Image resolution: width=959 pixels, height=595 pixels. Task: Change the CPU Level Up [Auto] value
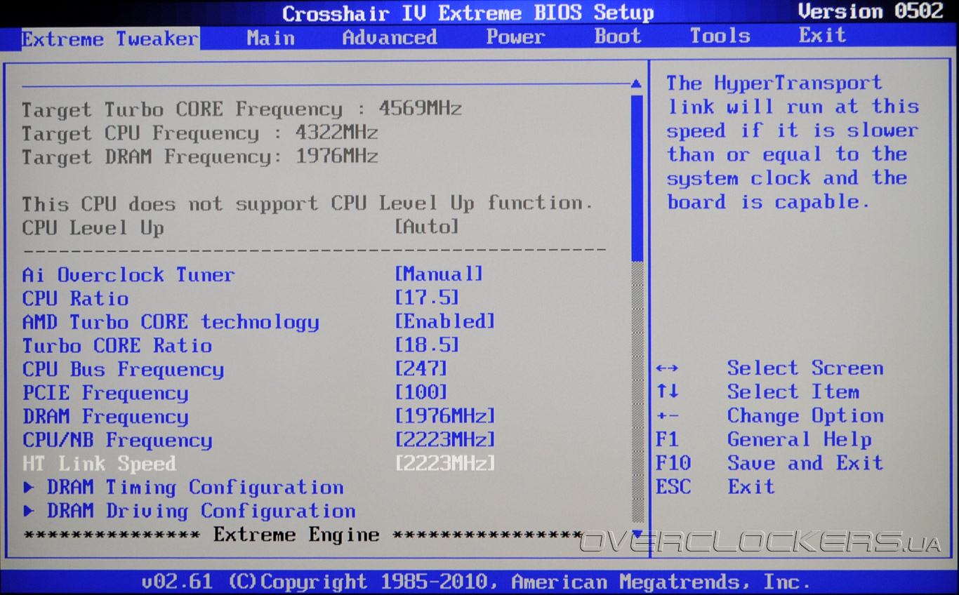pyautogui.click(x=427, y=227)
